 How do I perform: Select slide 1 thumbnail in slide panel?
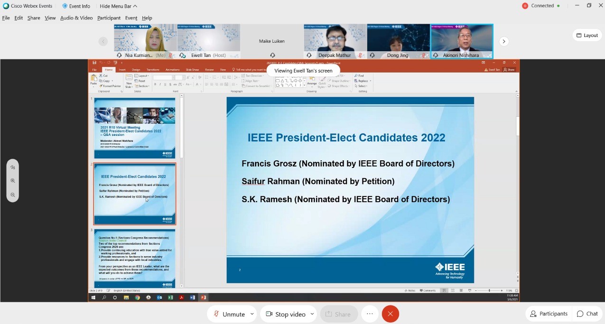pos(135,128)
